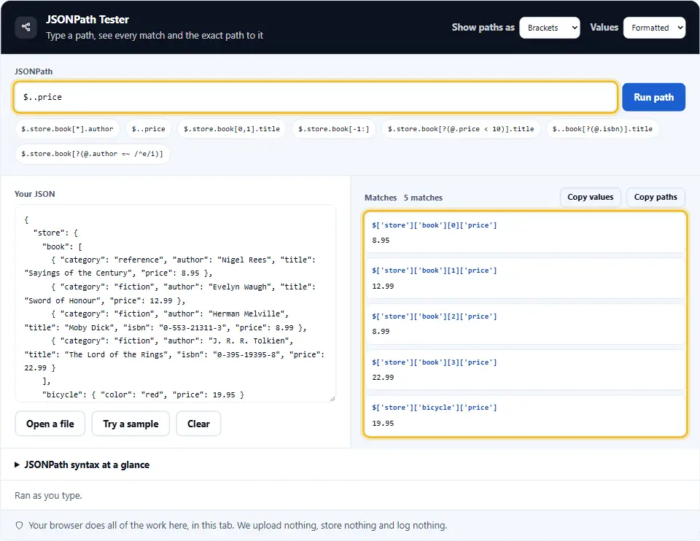700x541 pixels.
Task: Open the Show paths as Brackets dropdown
Action: click(550, 28)
